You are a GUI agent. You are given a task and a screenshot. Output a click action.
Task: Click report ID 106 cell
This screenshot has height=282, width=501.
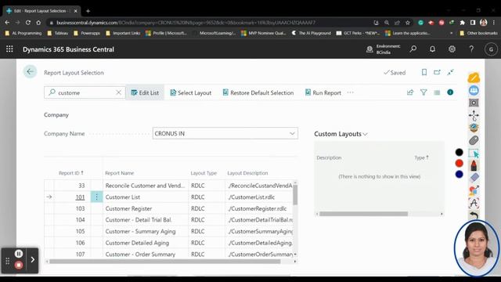[x=80, y=243]
